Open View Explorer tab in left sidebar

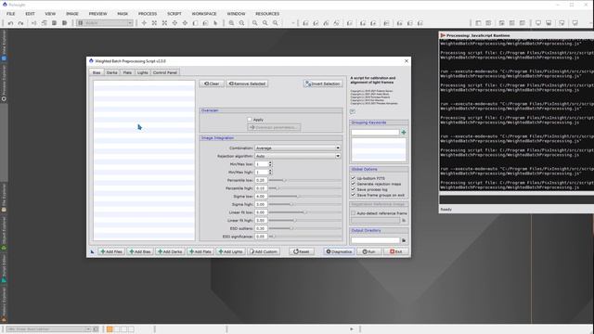click(x=4, y=45)
